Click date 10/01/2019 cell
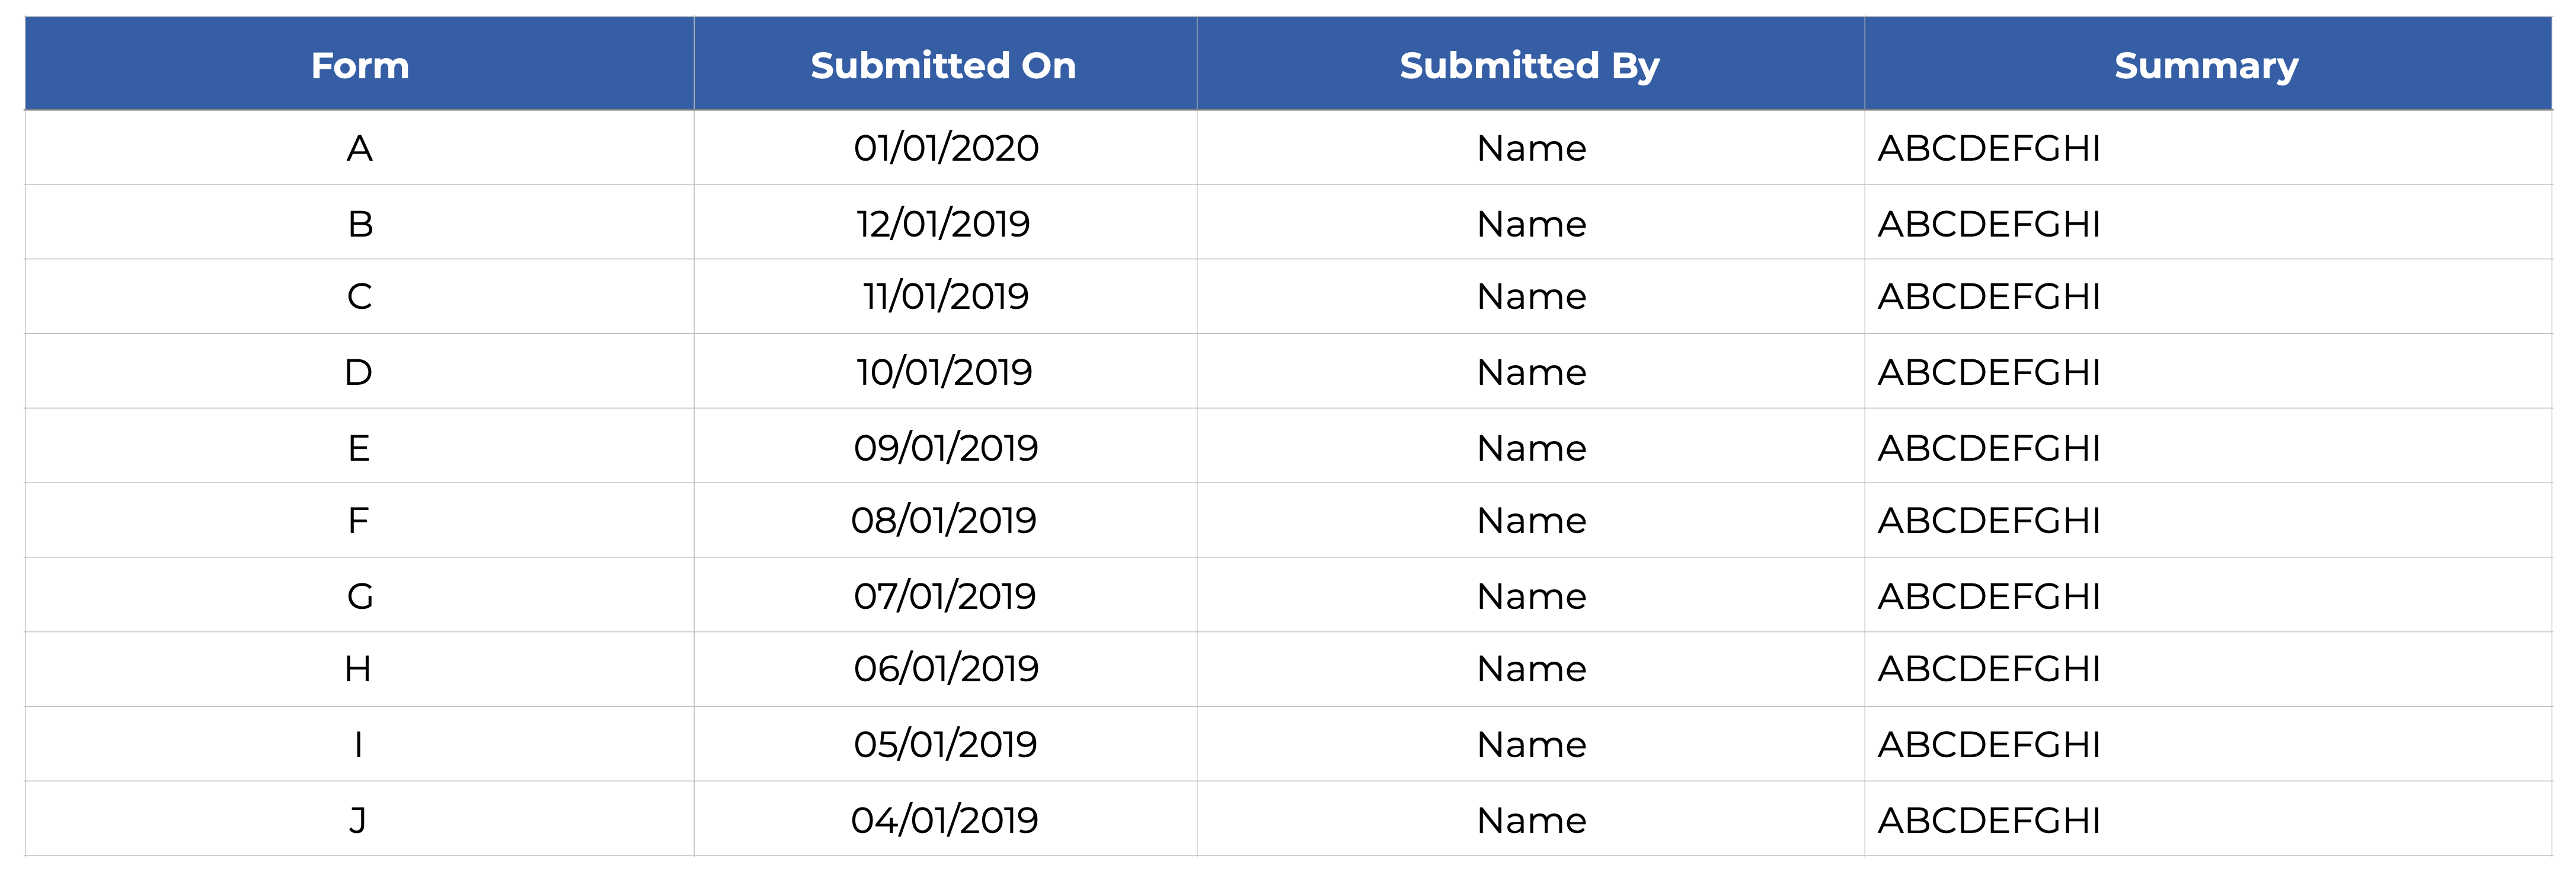This screenshot has height=887, width=2576. point(944,372)
